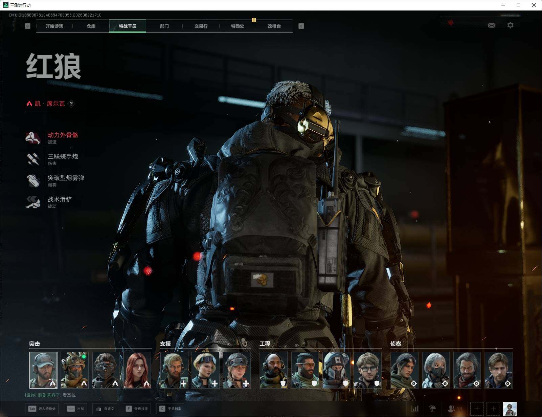Click the operator real name 凯·席尔瓦
This screenshot has height=417, width=542.
(50, 104)
